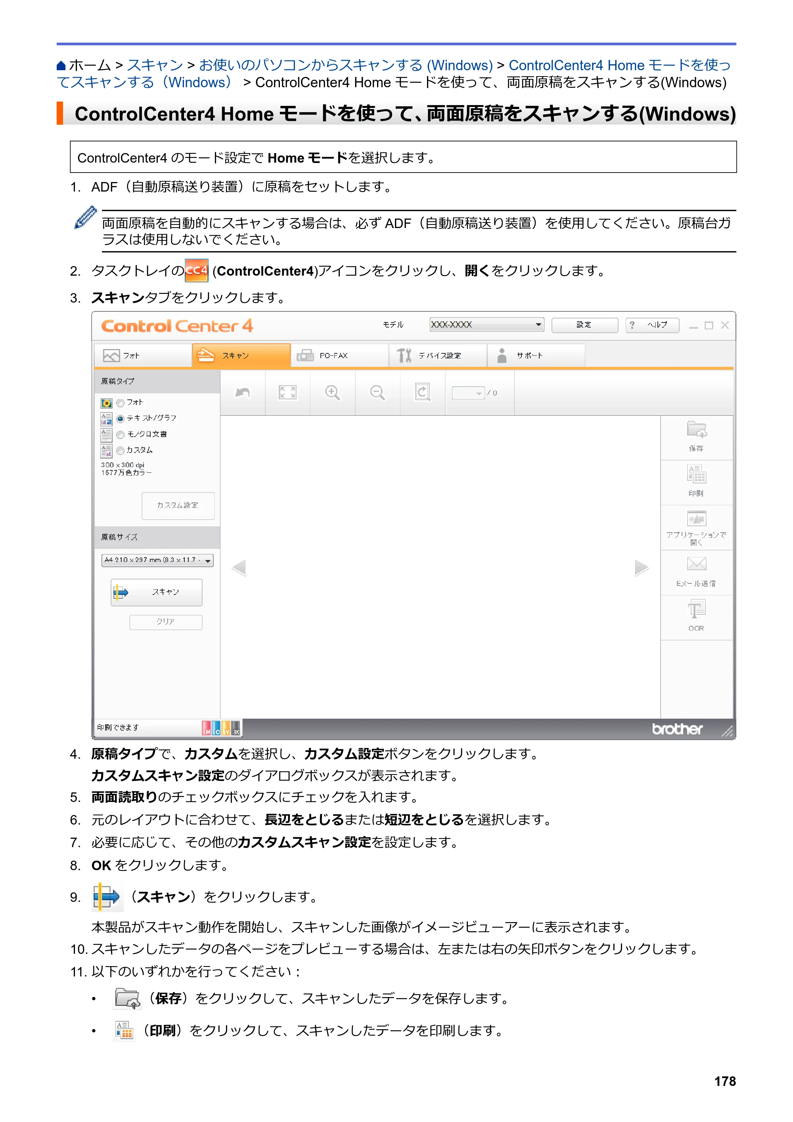Switch to the フォト tab
This screenshot has width=793, height=1122.
click(143, 355)
